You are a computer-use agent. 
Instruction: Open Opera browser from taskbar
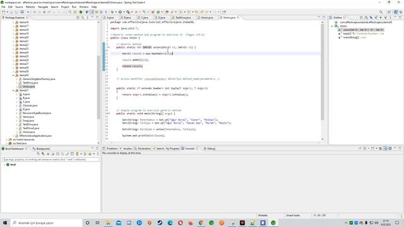181,223
